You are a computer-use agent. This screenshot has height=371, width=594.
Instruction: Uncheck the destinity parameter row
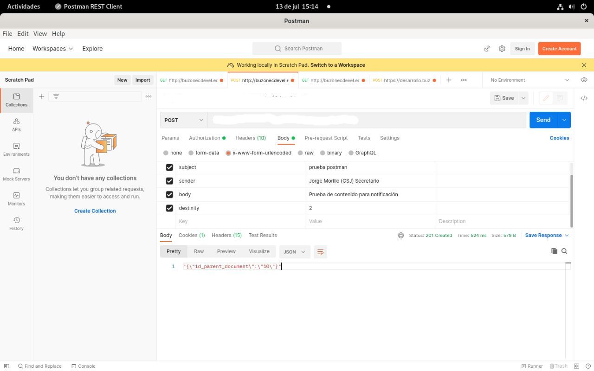169,208
